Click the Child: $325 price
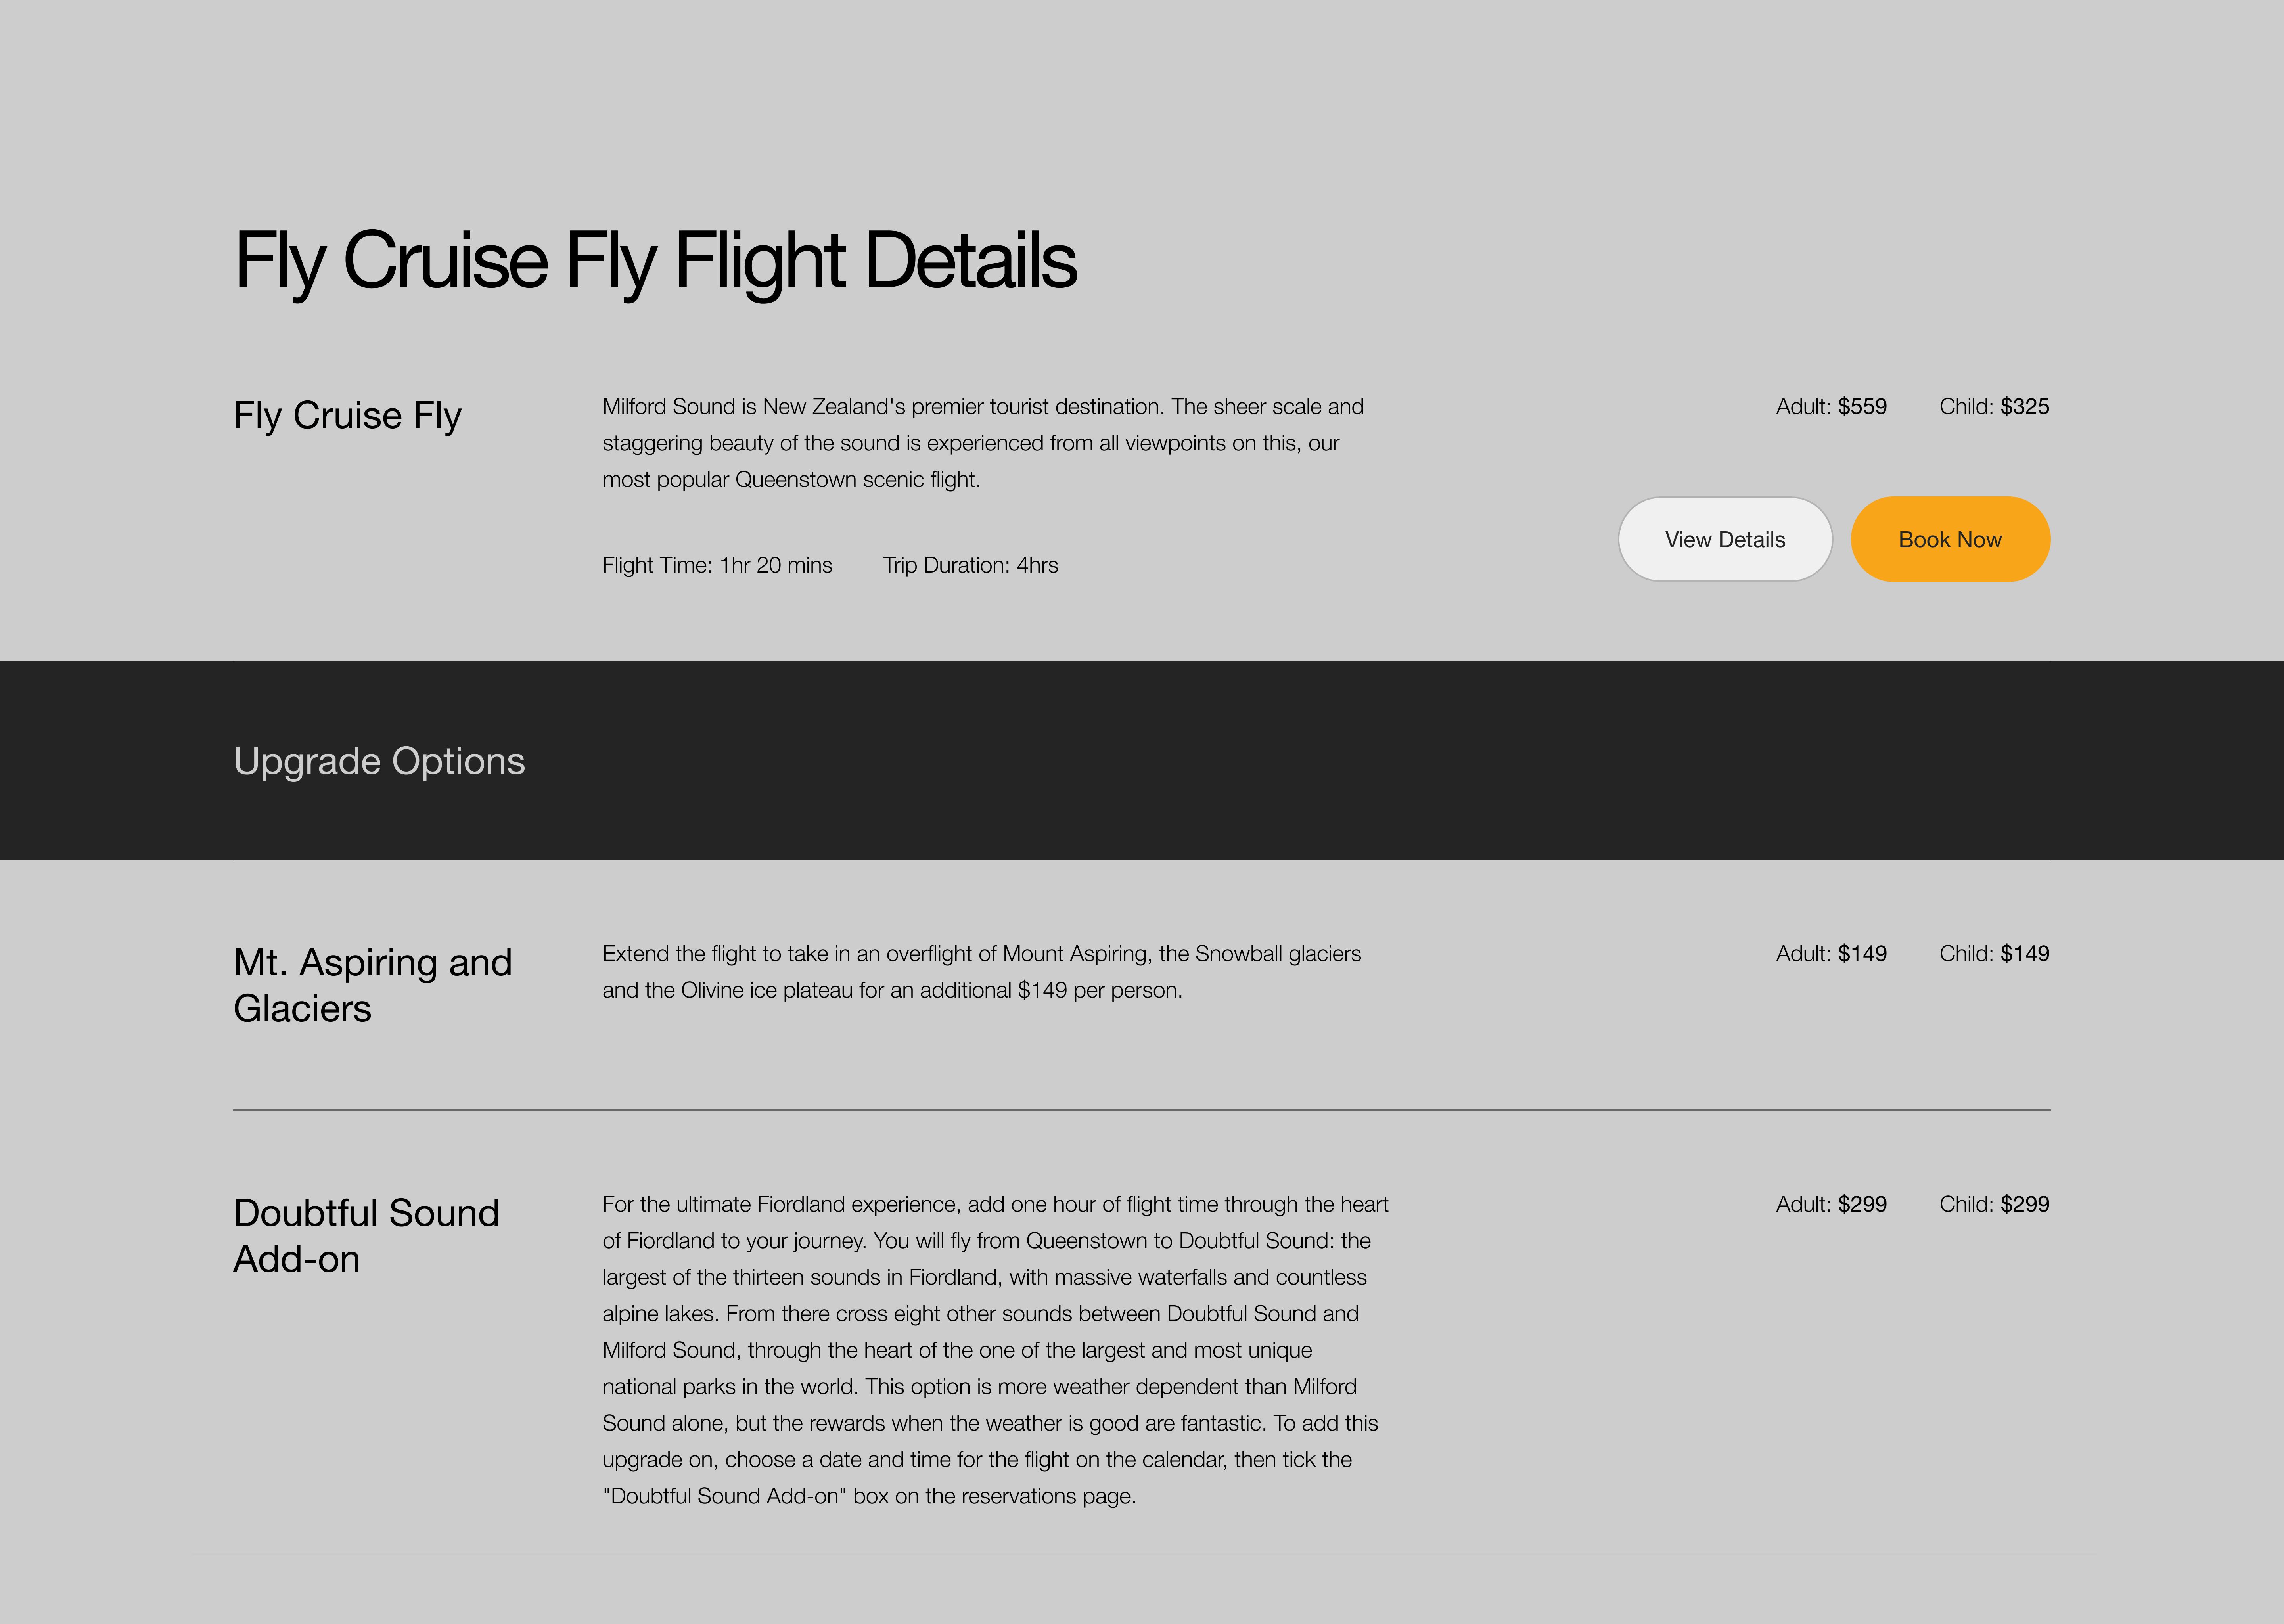 [1994, 406]
